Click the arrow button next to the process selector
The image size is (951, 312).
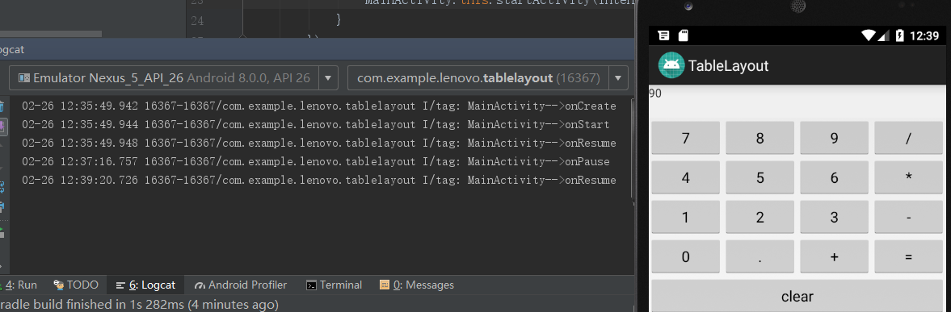tap(618, 78)
